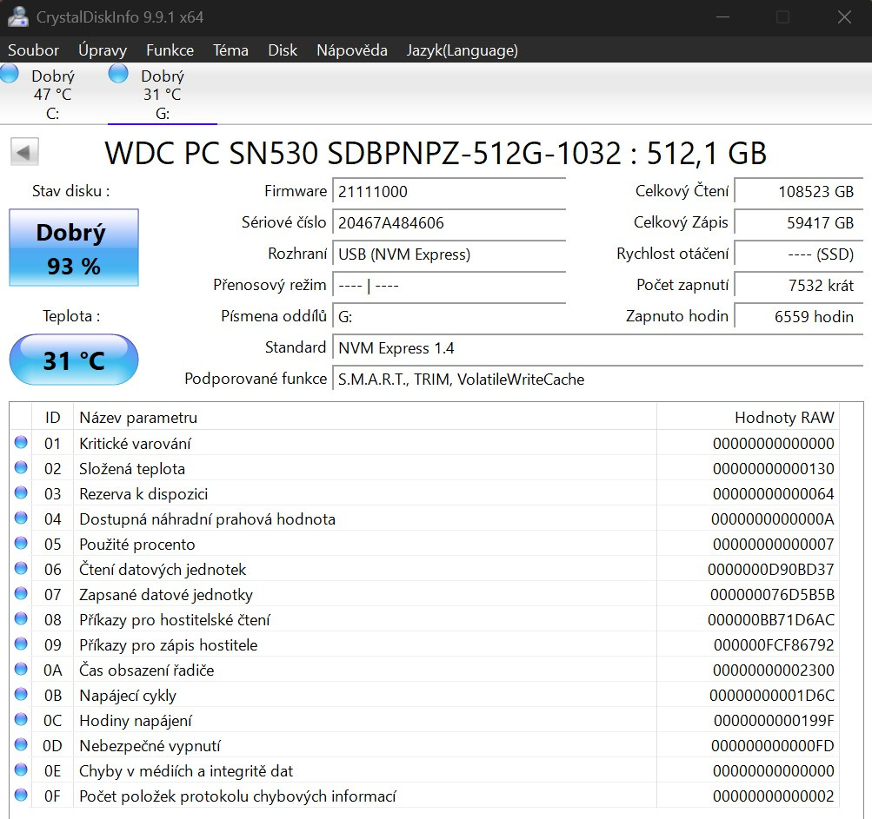Click RAW value 000000FCF86792
Screen dimensions: 872x819
[x=774, y=645]
